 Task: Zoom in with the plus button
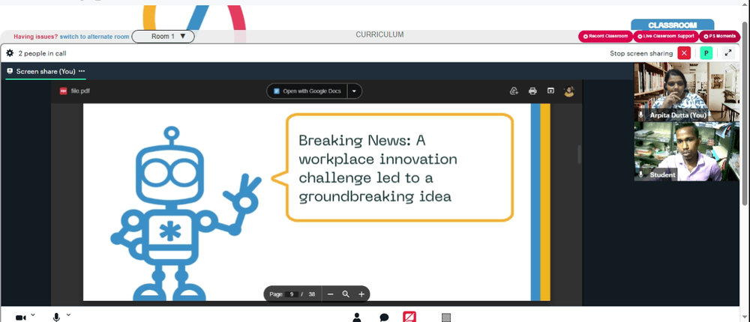click(361, 294)
